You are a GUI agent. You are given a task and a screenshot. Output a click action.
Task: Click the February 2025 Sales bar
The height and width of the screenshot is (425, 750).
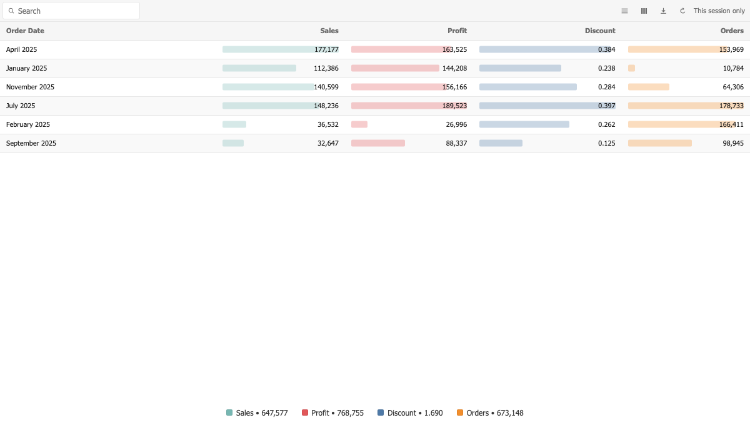[x=234, y=124]
